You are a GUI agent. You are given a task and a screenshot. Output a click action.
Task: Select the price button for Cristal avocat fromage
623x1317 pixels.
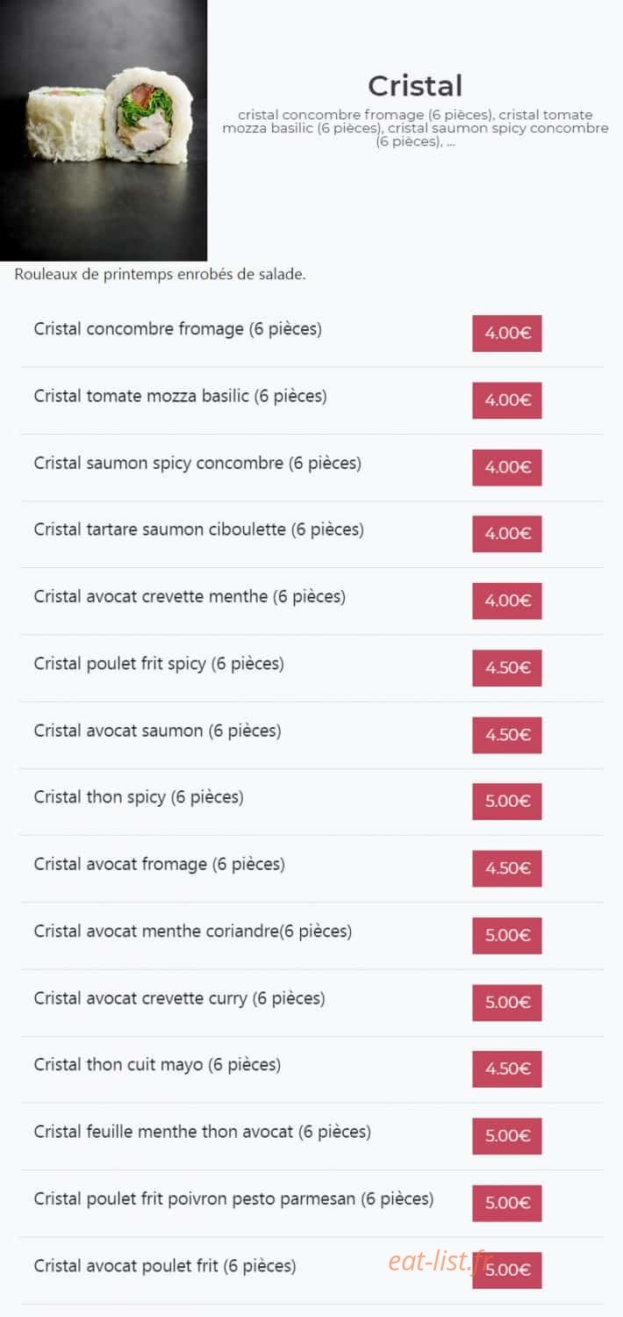pyautogui.click(x=507, y=868)
